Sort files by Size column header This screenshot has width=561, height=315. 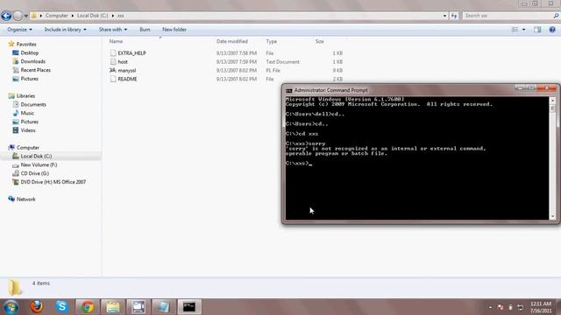319,41
